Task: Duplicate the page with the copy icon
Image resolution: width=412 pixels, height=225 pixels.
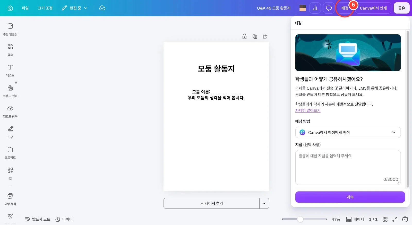Action: pyautogui.click(x=255, y=37)
